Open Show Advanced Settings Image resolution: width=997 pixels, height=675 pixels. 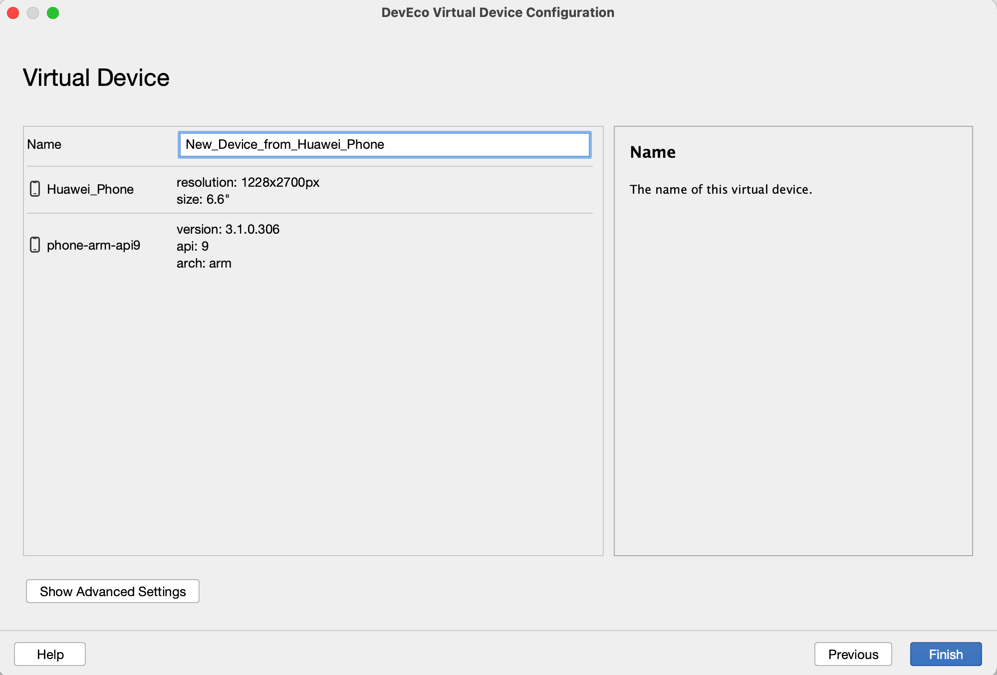click(113, 591)
